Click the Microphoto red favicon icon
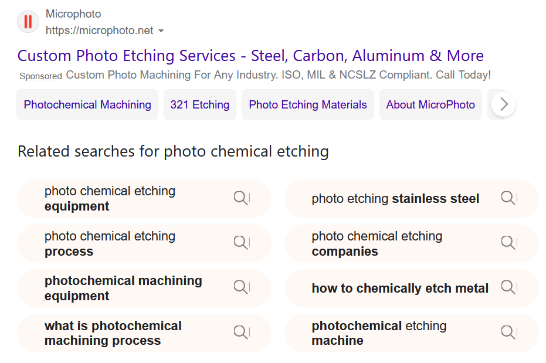The image size is (546, 363). [x=28, y=22]
